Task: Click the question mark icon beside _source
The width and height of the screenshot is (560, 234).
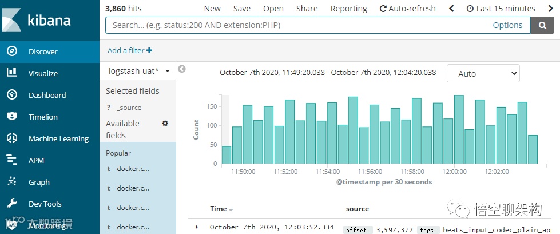Action: [109, 108]
